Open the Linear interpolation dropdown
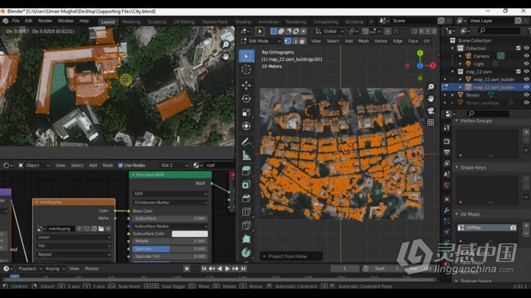Screen dimensions: 531x298 click(x=74, y=237)
